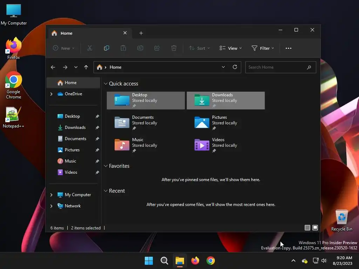The image size is (359, 269).
Task: Click the network tray icon
Action: [x=316, y=261]
